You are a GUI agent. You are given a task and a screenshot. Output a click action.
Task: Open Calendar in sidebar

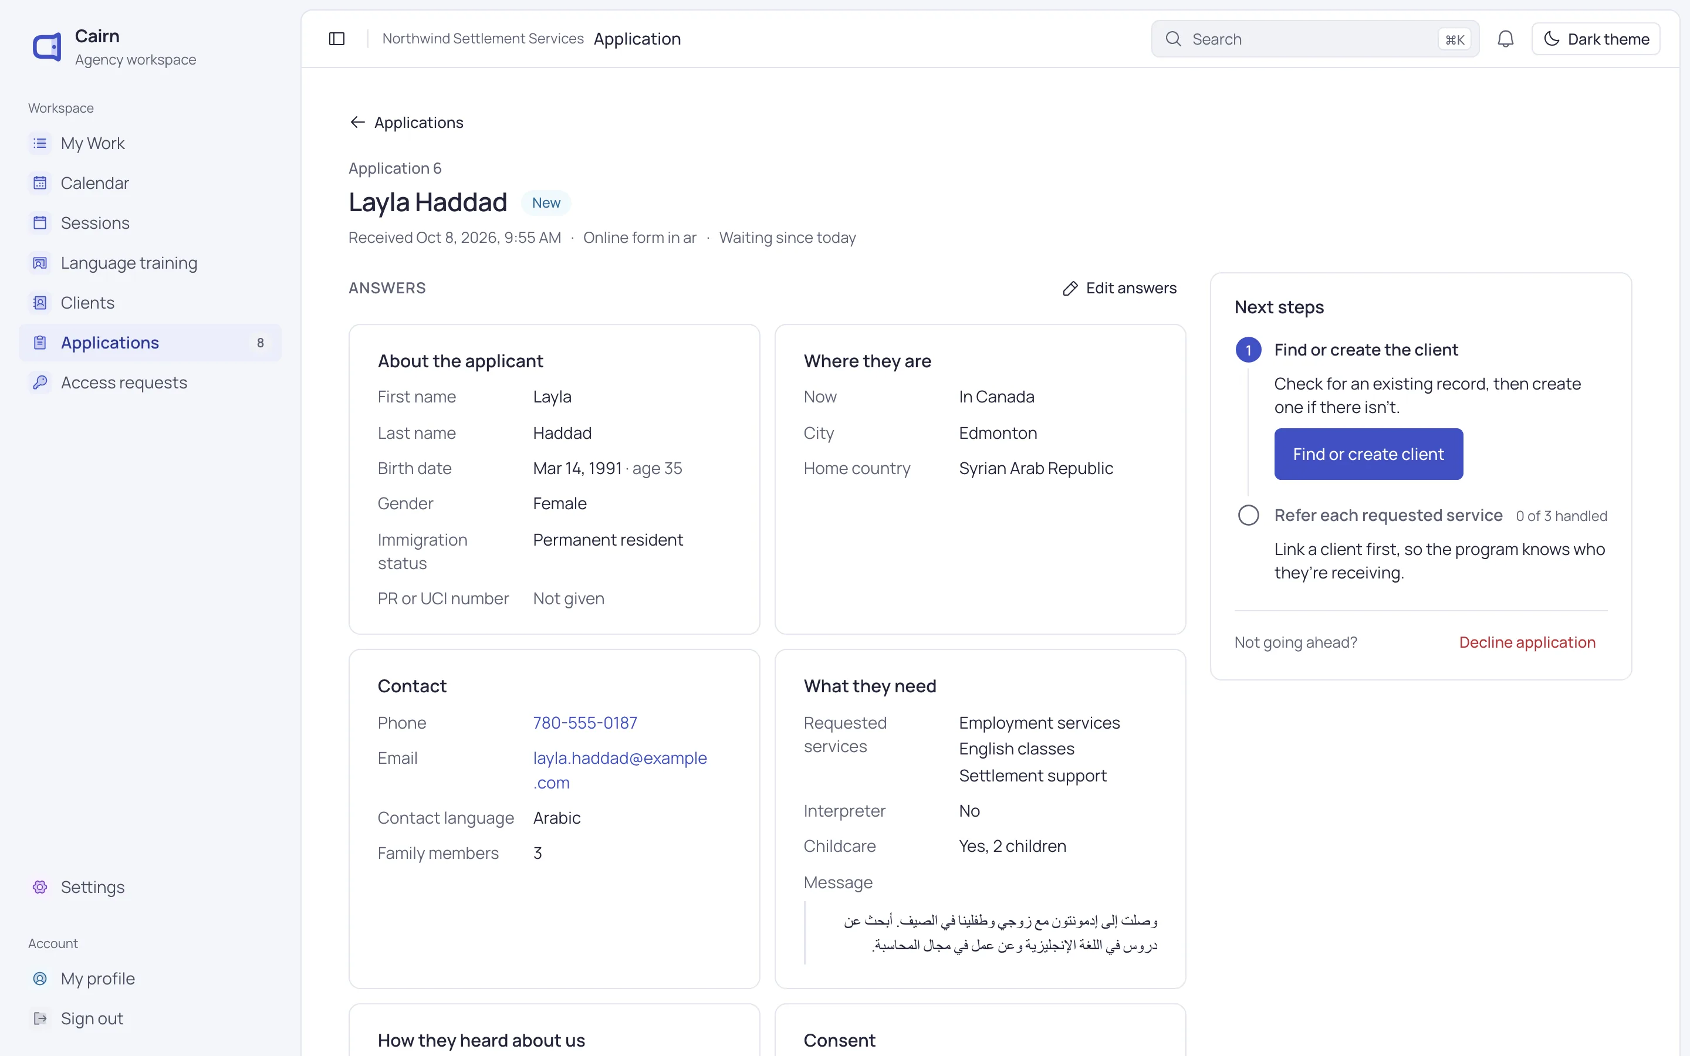coord(150,183)
